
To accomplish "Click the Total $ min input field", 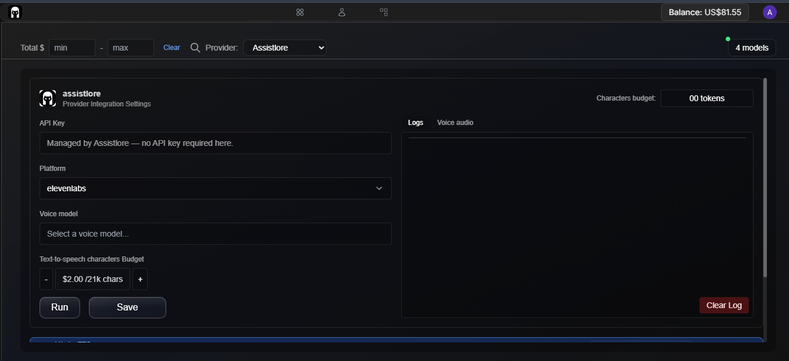I will pos(72,48).
